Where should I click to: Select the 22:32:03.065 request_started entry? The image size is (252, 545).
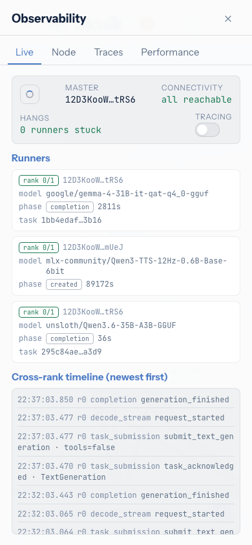coord(126,514)
